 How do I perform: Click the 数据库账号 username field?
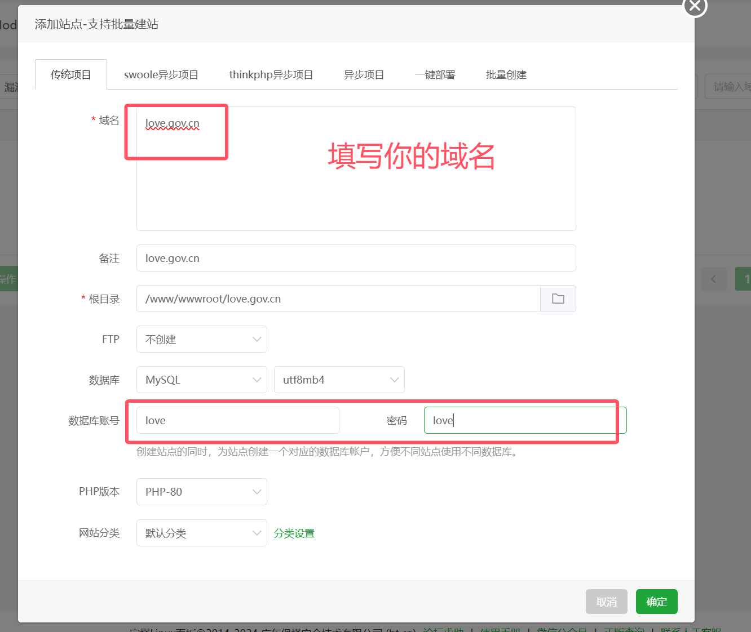click(237, 420)
